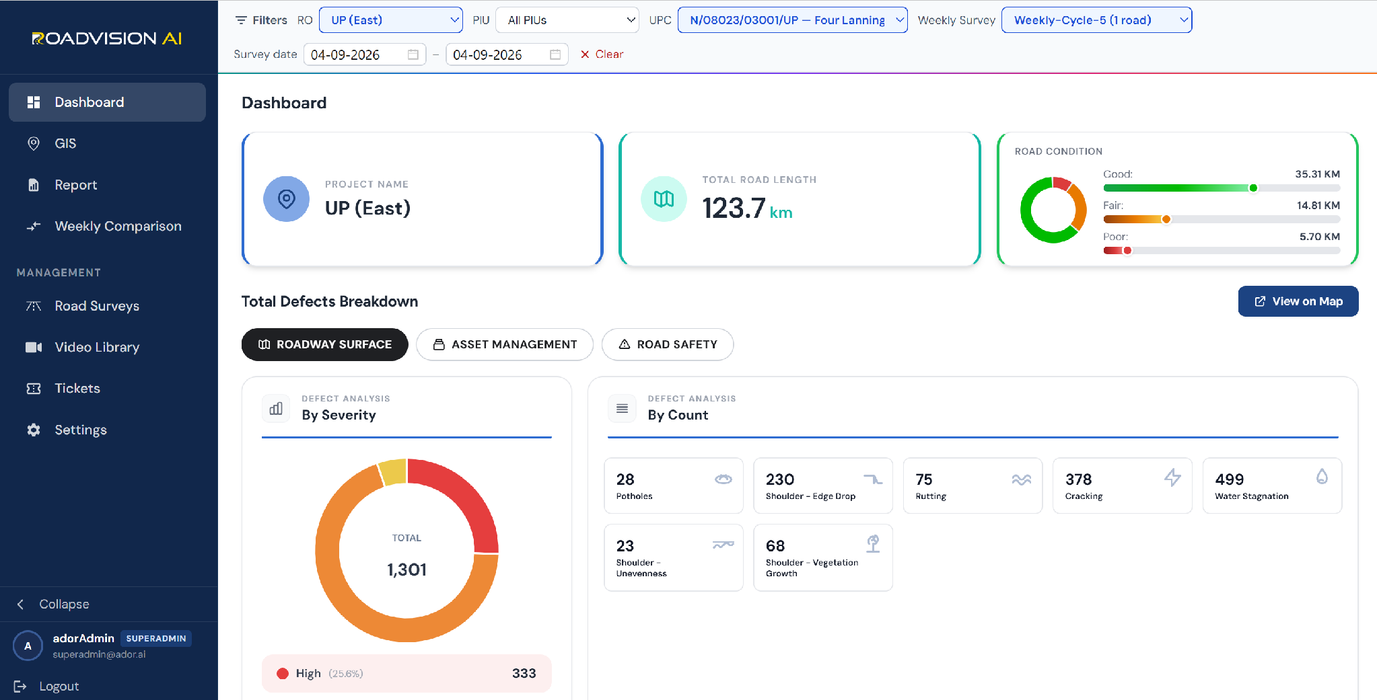Click the Report document icon
The width and height of the screenshot is (1377, 700).
(33, 185)
